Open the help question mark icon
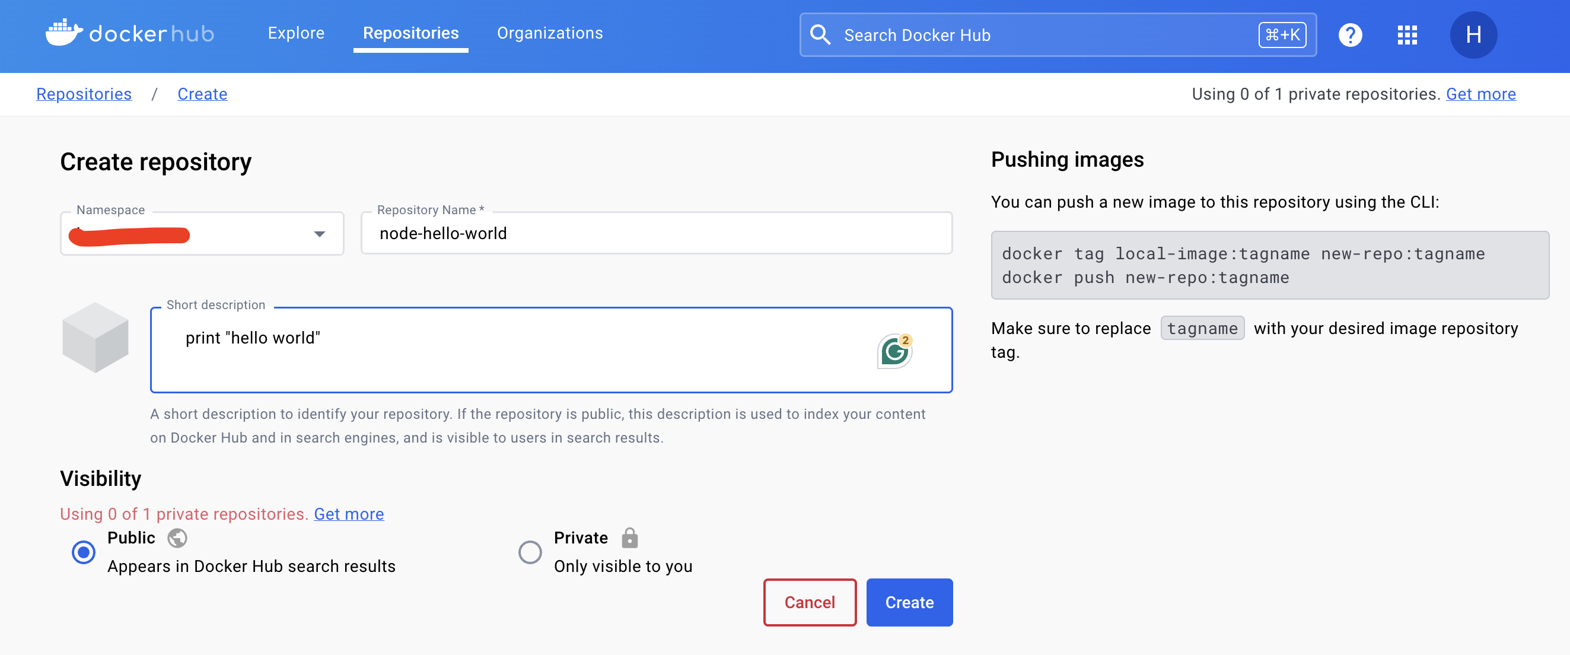Screen dimensions: 1570x655 (x=1350, y=35)
